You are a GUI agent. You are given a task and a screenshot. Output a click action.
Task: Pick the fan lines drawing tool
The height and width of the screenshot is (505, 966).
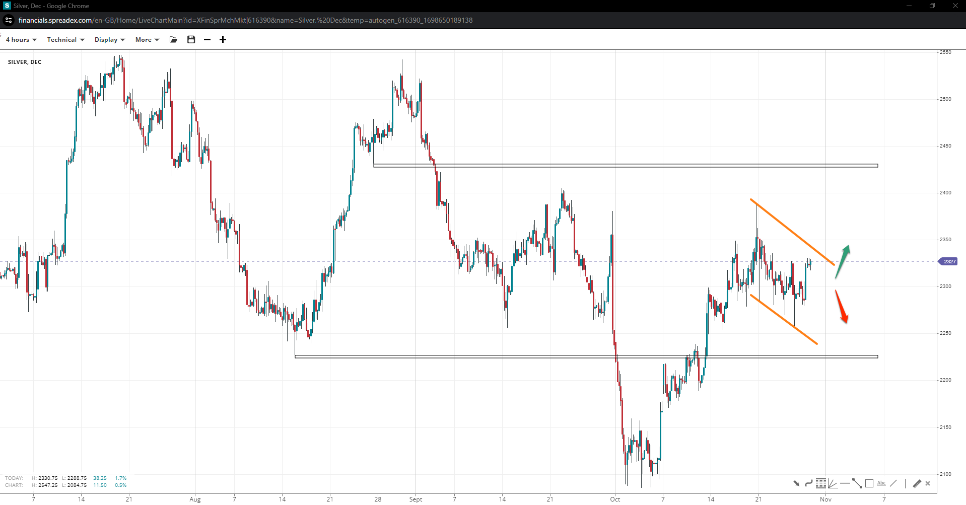coord(833,483)
